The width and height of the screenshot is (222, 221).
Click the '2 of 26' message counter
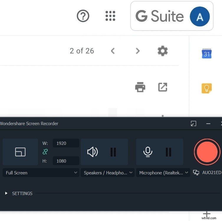tap(82, 51)
